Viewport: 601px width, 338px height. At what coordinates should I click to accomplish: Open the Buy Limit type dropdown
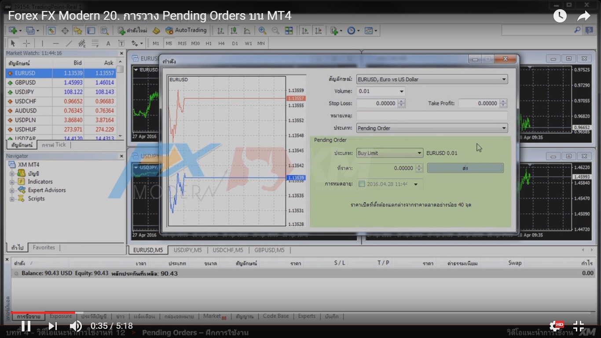390,153
